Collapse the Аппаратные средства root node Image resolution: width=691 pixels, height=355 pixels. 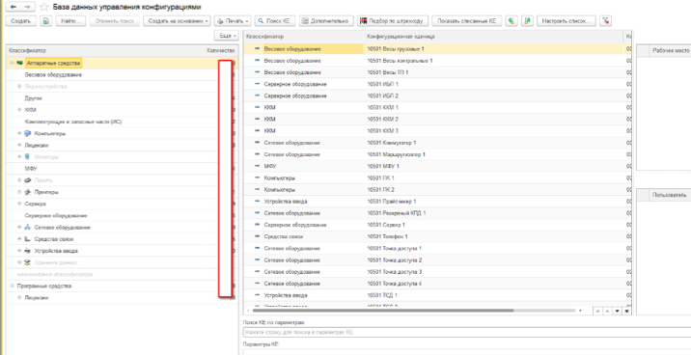[x=12, y=64]
